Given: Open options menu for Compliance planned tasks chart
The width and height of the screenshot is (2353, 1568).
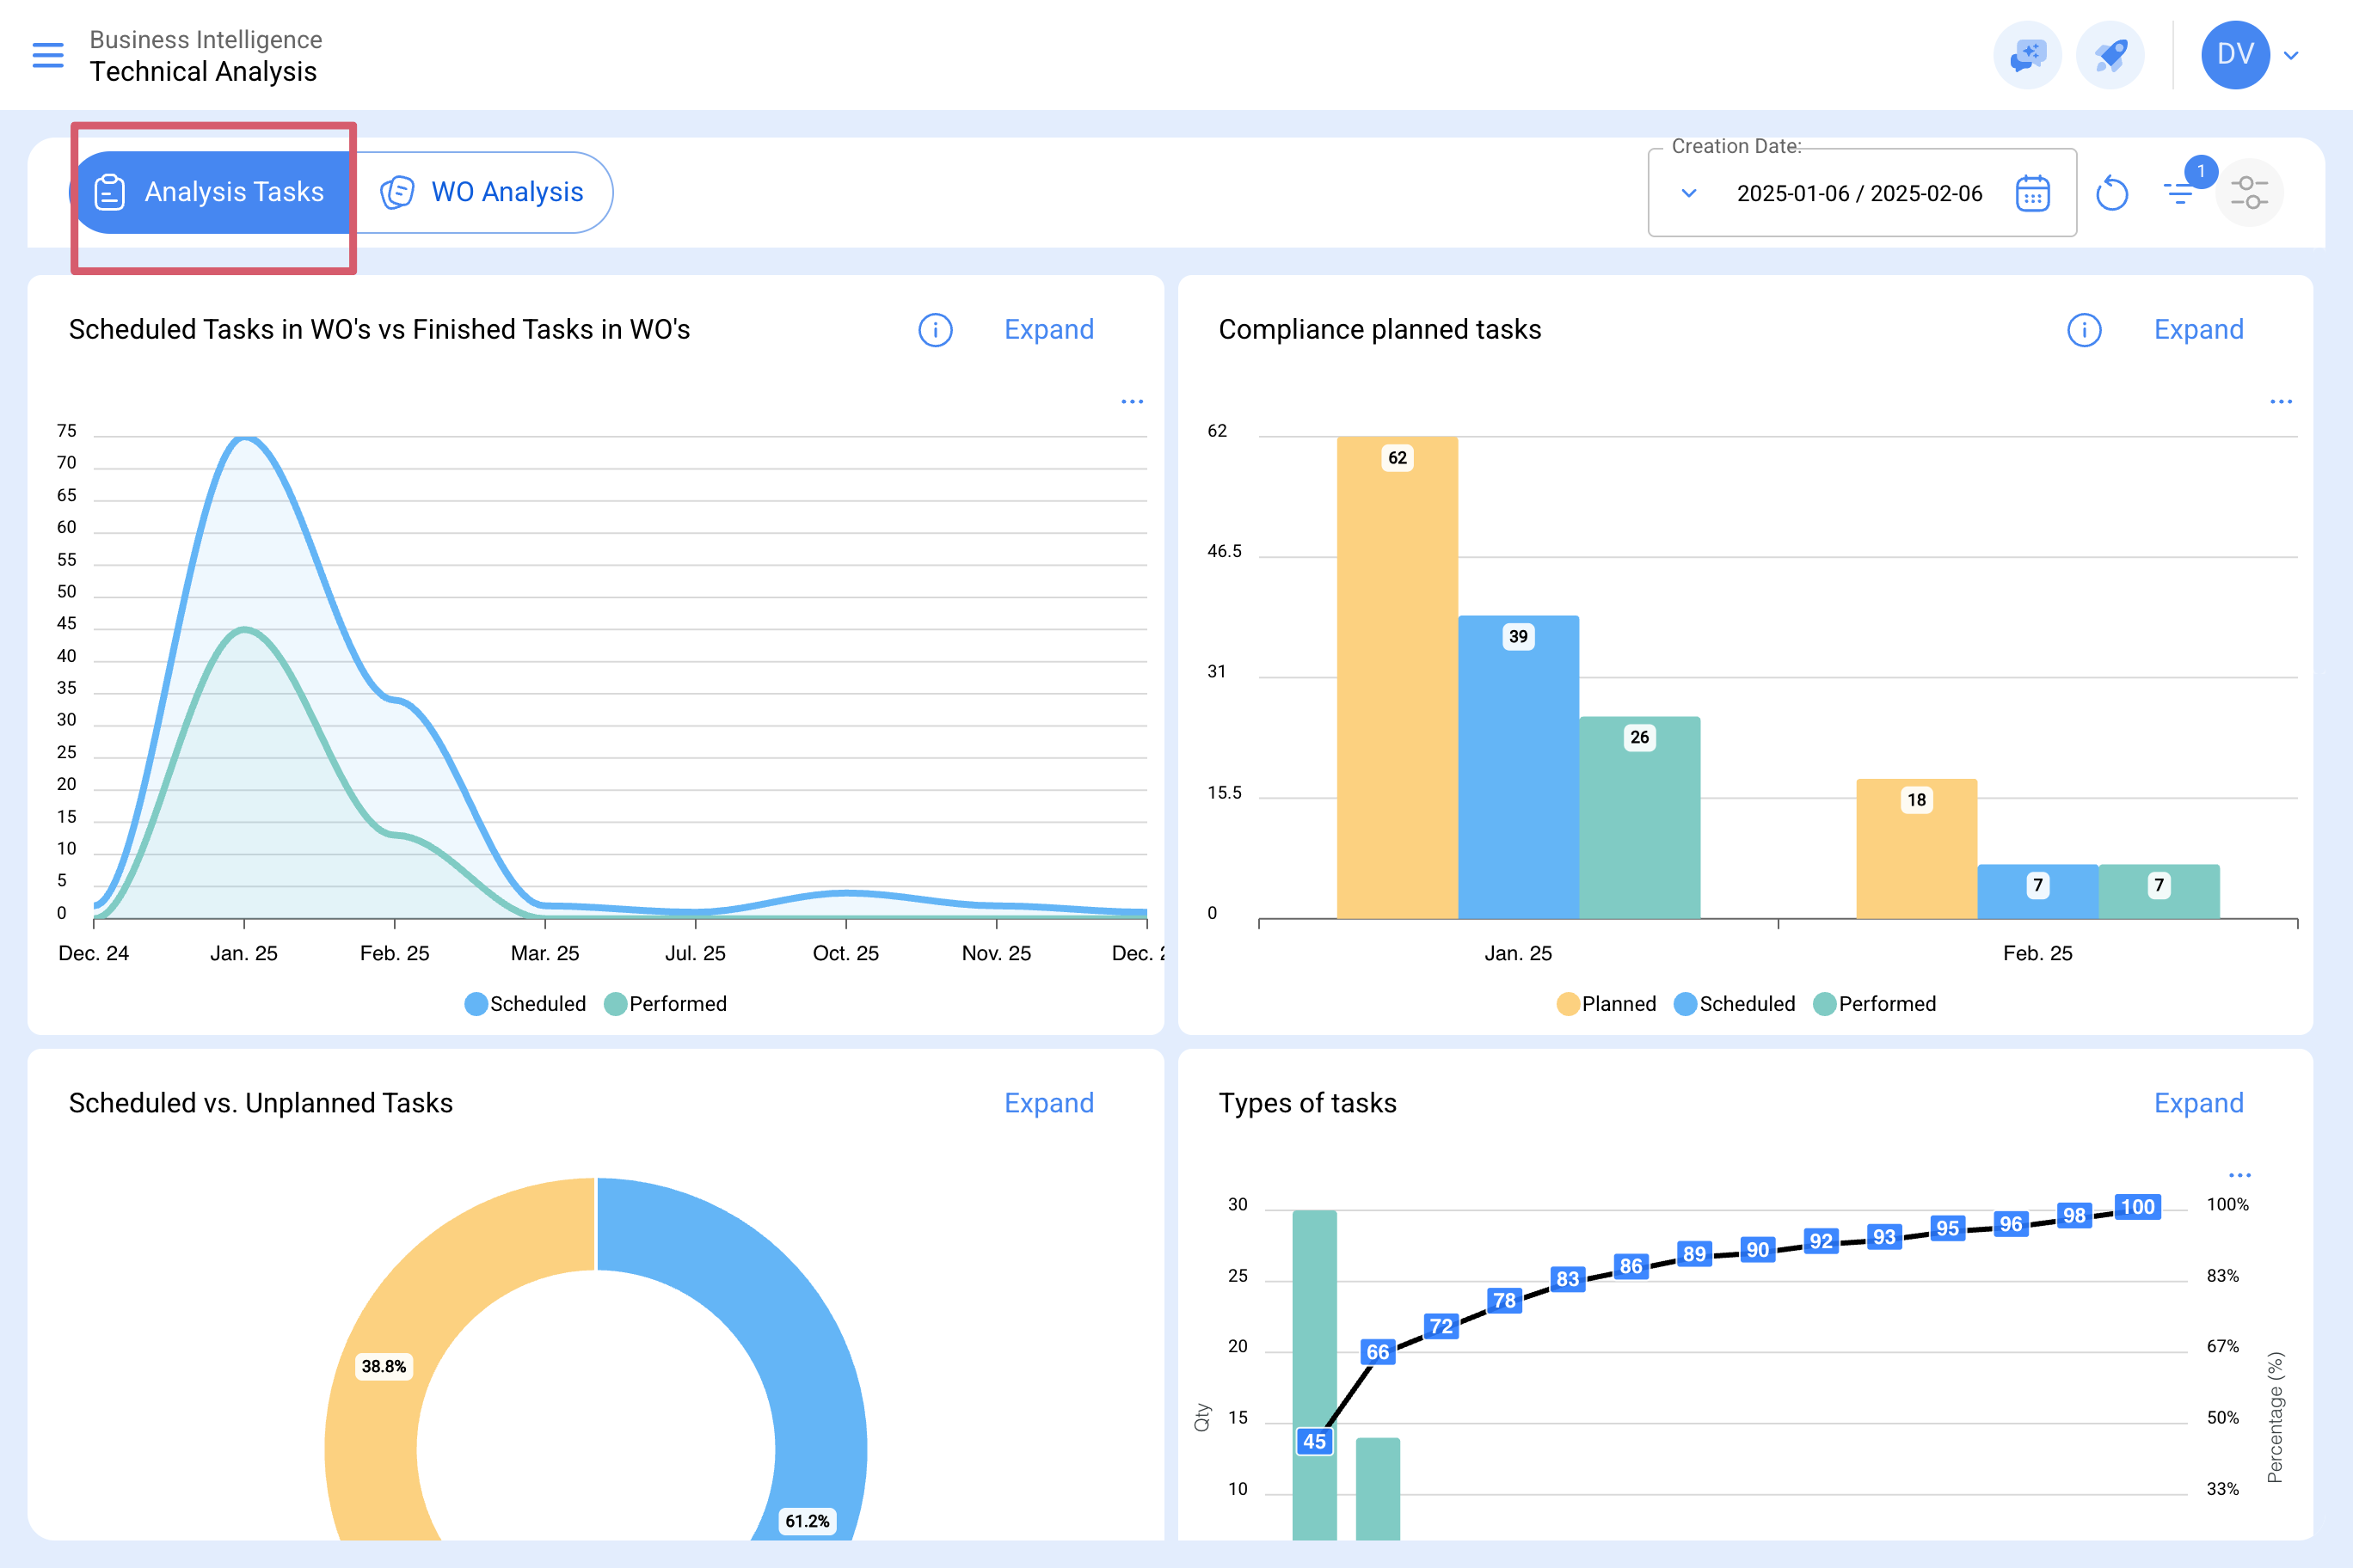Looking at the screenshot, I should click(x=2281, y=402).
